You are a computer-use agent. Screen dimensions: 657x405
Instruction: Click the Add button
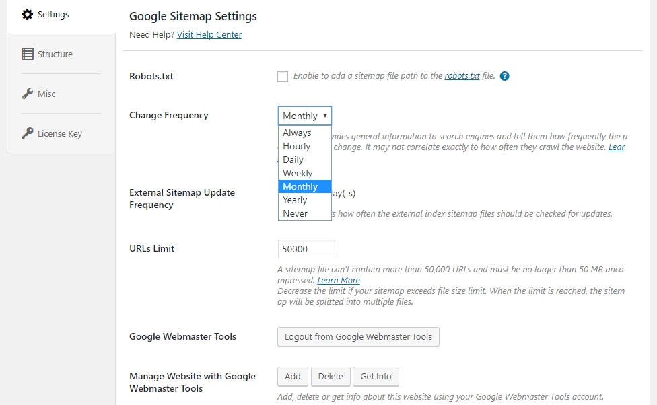click(x=292, y=377)
